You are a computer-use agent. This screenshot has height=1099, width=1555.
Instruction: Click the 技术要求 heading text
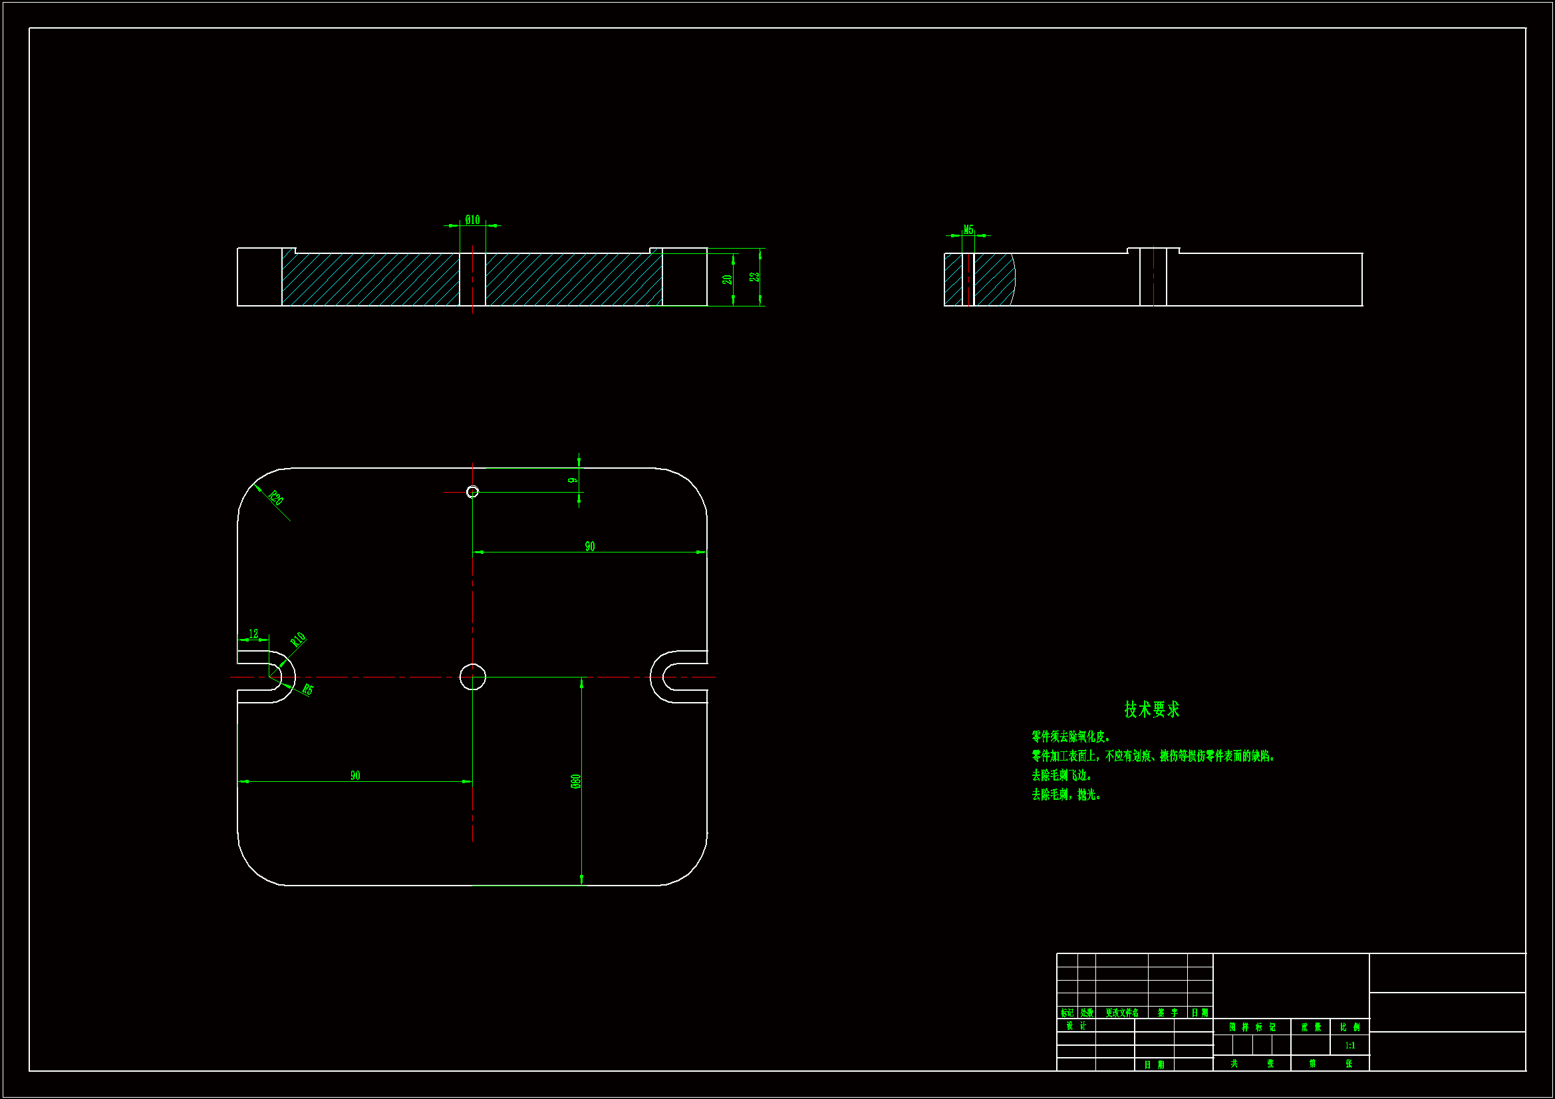pos(1151,709)
